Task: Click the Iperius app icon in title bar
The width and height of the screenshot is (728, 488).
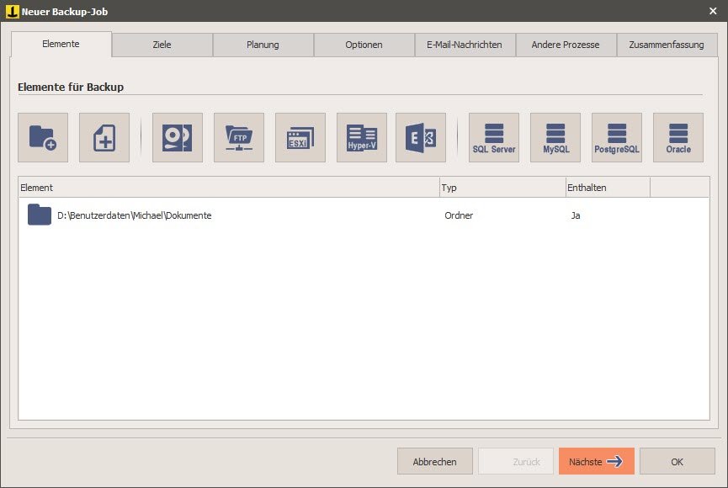Action: point(12,11)
